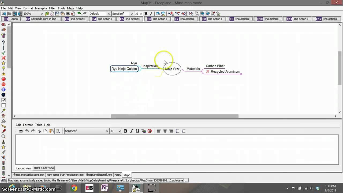Open the zoom 100% dropdown
This screenshot has height=193, width=343.
click(42, 14)
